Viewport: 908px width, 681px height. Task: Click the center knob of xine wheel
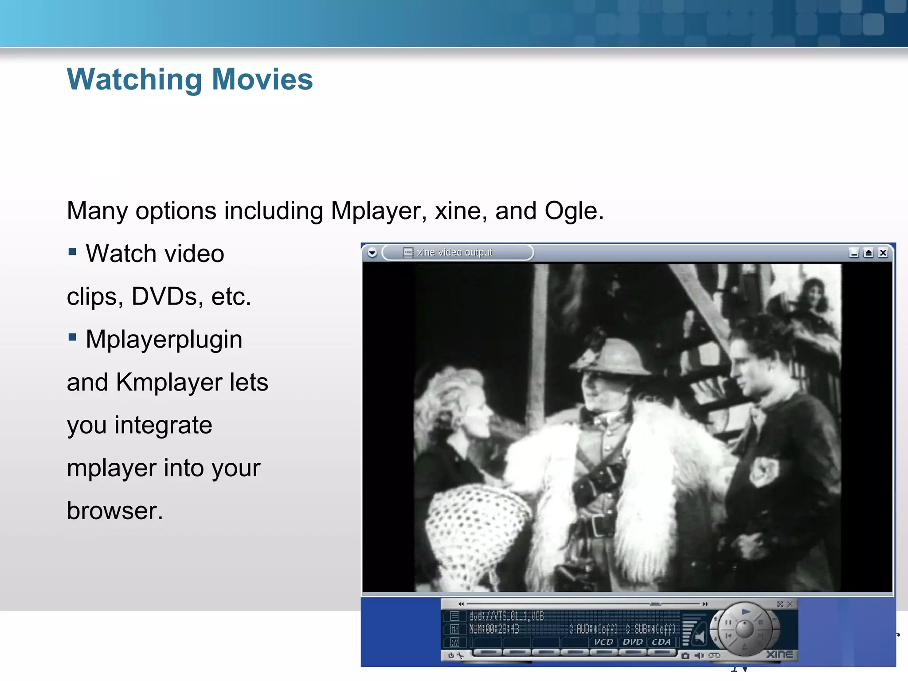pyautogui.click(x=744, y=629)
